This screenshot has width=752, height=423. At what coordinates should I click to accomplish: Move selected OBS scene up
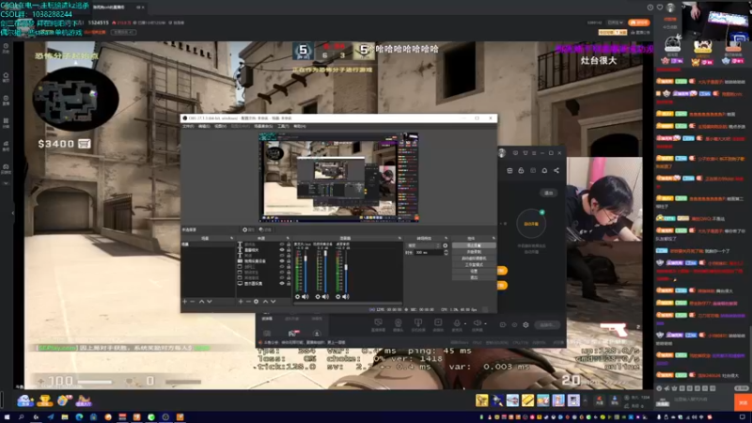[x=201, y=302]
